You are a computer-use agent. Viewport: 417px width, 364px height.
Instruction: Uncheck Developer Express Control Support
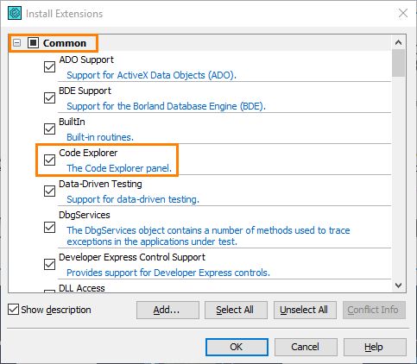point(49,264)
